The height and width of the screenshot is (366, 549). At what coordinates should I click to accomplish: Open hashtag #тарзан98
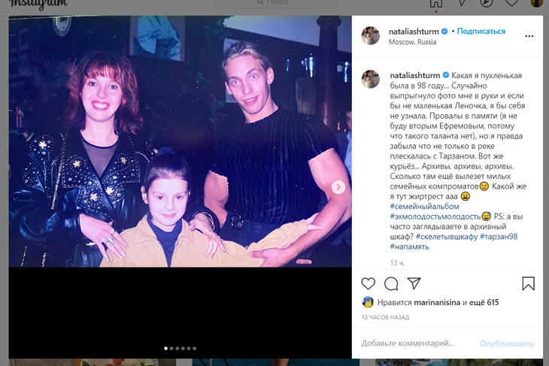(x=499, y=237)
